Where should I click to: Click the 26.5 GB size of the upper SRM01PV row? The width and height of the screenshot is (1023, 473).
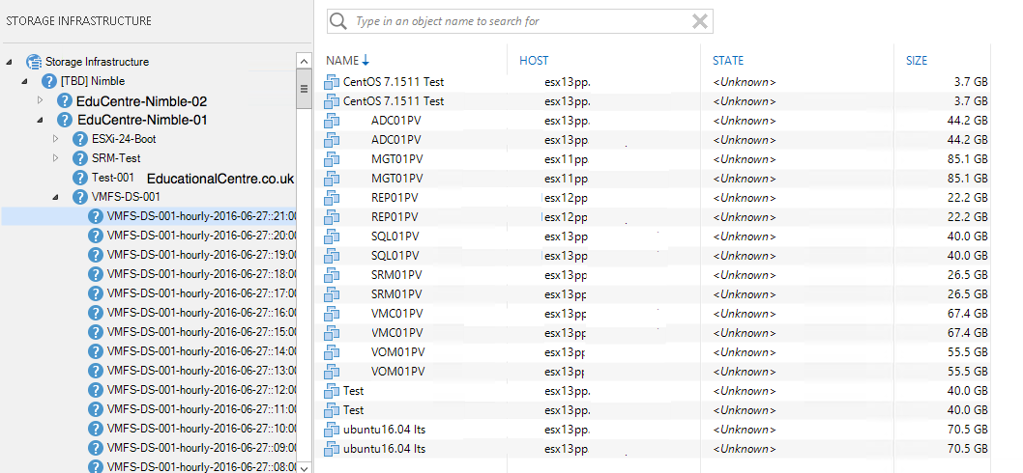[x=968, y=275]
